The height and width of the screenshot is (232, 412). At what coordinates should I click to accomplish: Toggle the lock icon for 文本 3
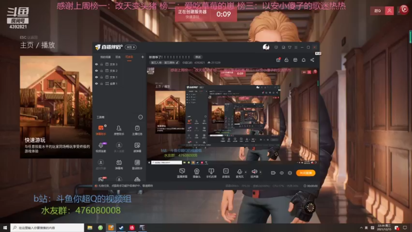click(101, 64)
